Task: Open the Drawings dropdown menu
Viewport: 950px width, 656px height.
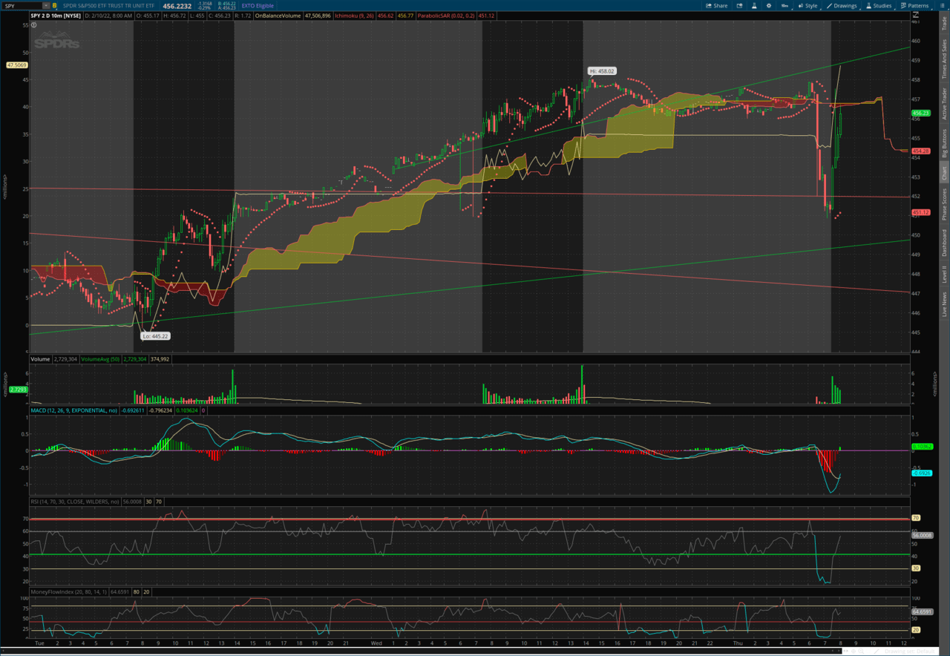Action: coord(841,5)
